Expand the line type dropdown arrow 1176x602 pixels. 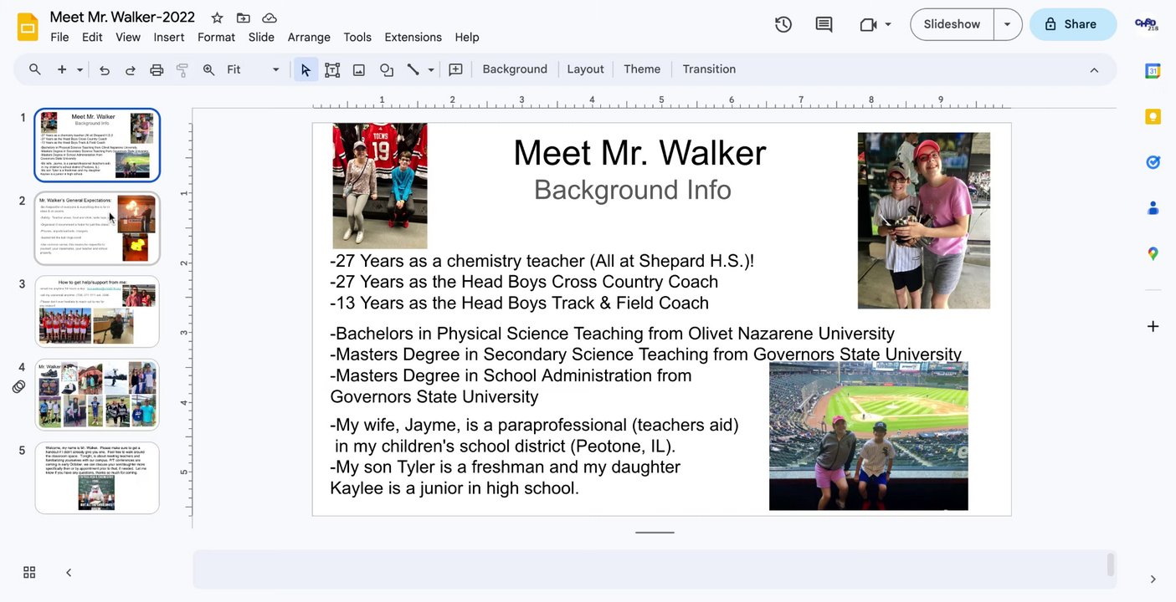[431, 69]
